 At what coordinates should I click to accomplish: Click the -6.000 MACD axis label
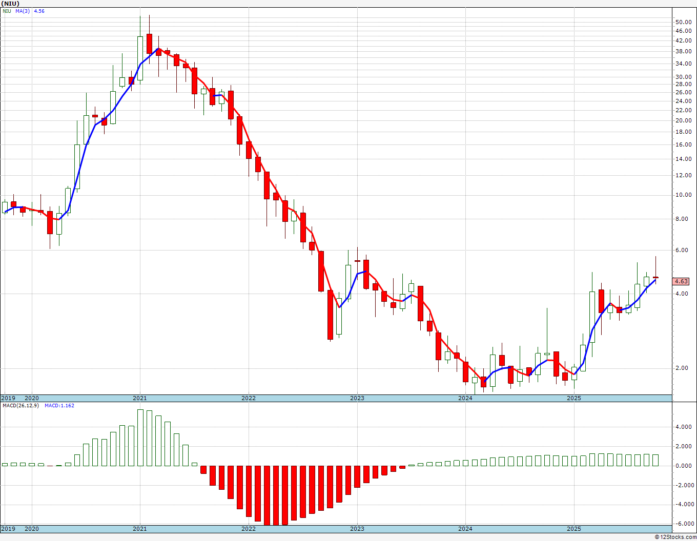[x=683, y=524]
